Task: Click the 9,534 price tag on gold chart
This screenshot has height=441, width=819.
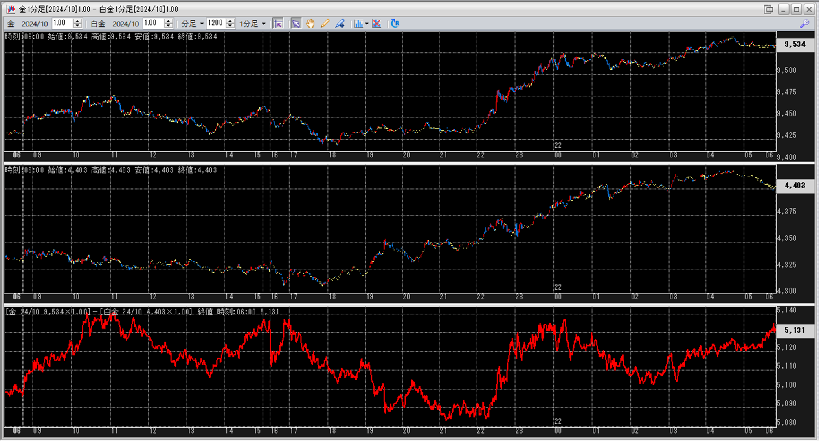Action: [795, 44]
